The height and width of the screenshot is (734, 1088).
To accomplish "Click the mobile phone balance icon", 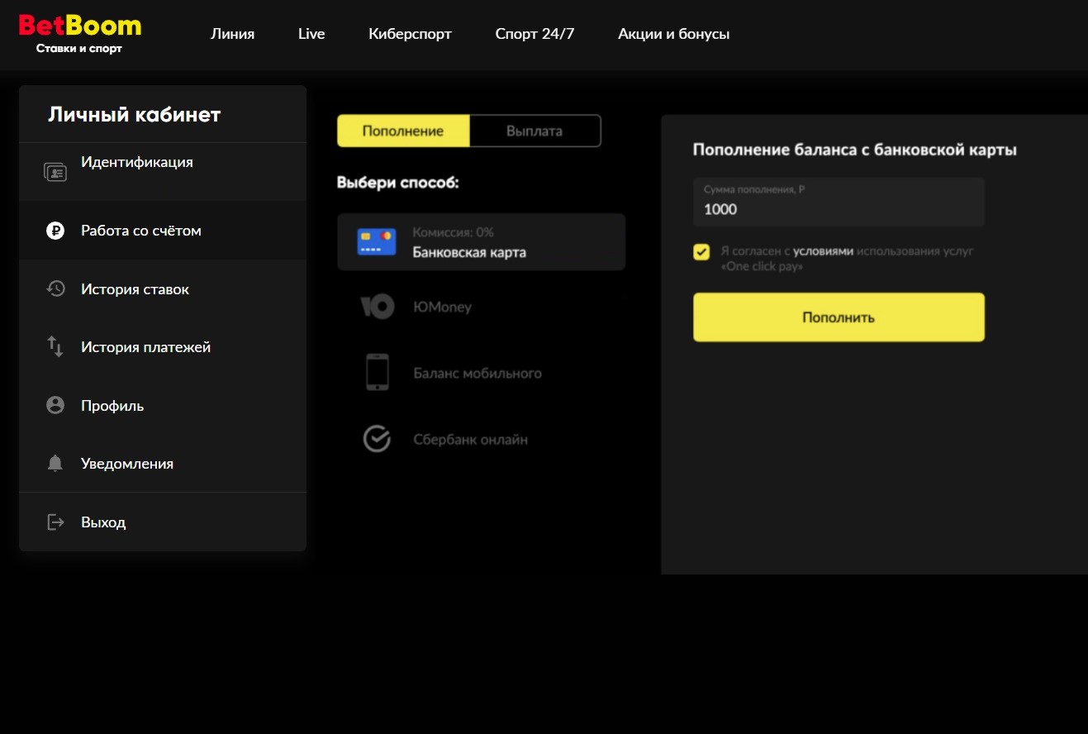I will pos(378,372).
